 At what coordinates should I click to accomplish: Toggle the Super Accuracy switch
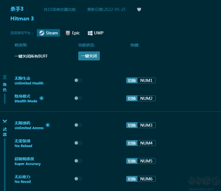pos(78,161)
